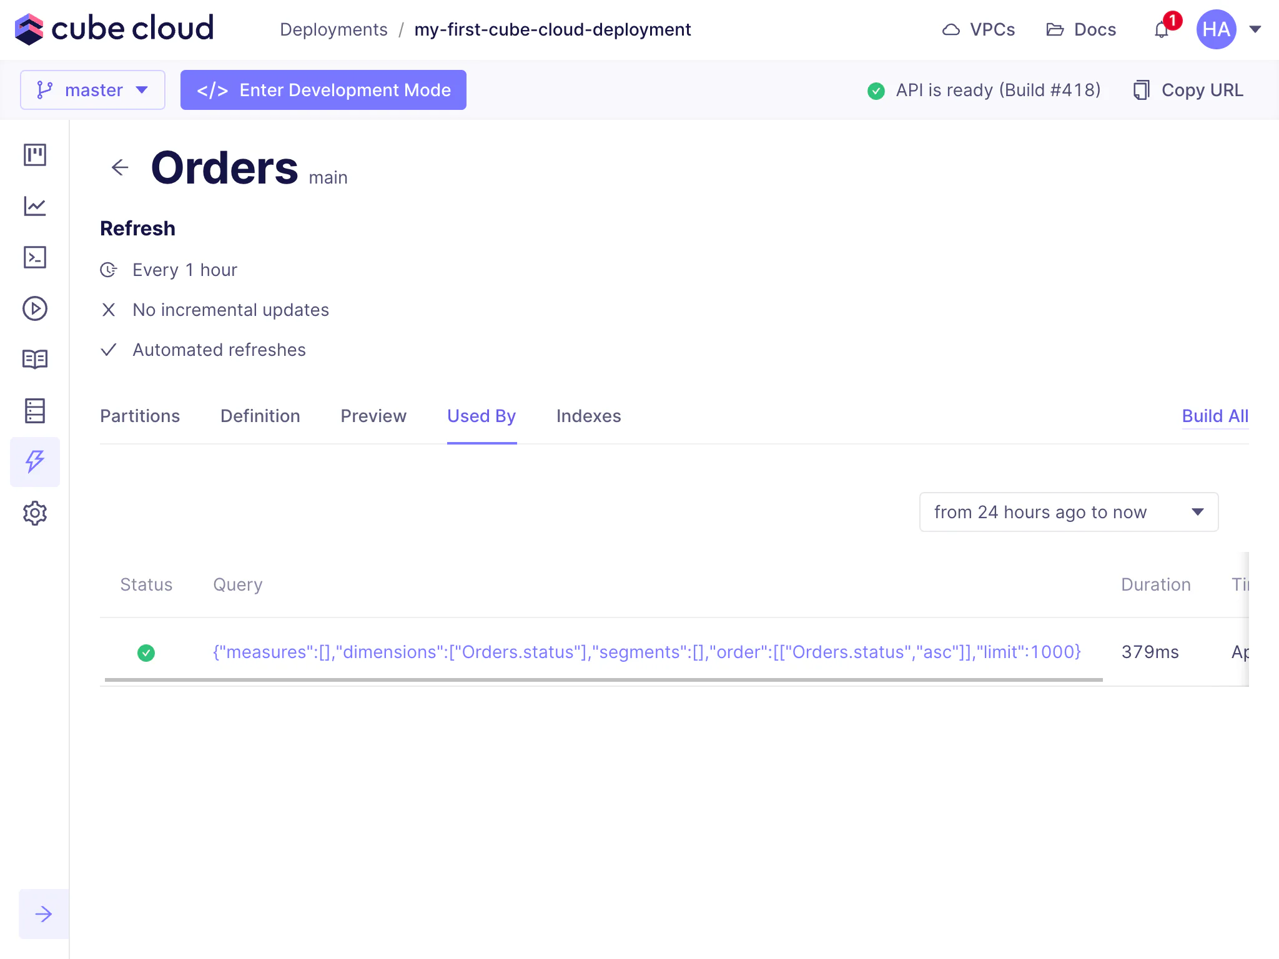Click the notification bell icon

1162,30
